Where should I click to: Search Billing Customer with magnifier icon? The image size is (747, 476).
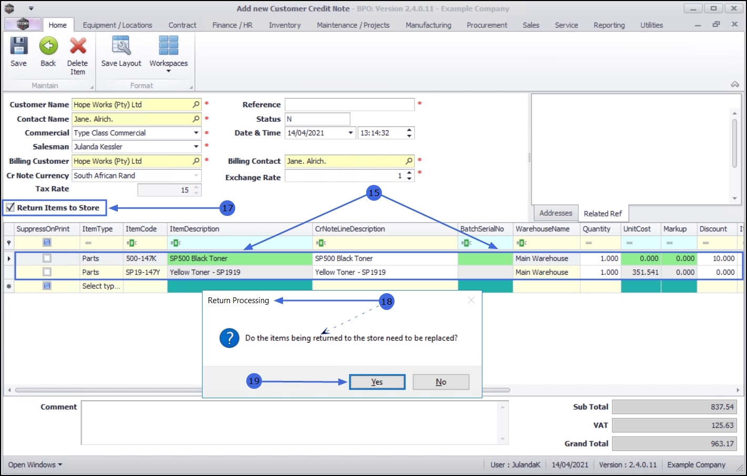pos(196,161)
